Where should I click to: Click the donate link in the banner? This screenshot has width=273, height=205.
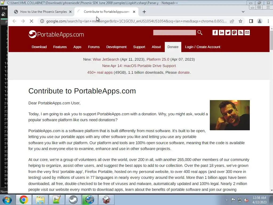[184, 72]
